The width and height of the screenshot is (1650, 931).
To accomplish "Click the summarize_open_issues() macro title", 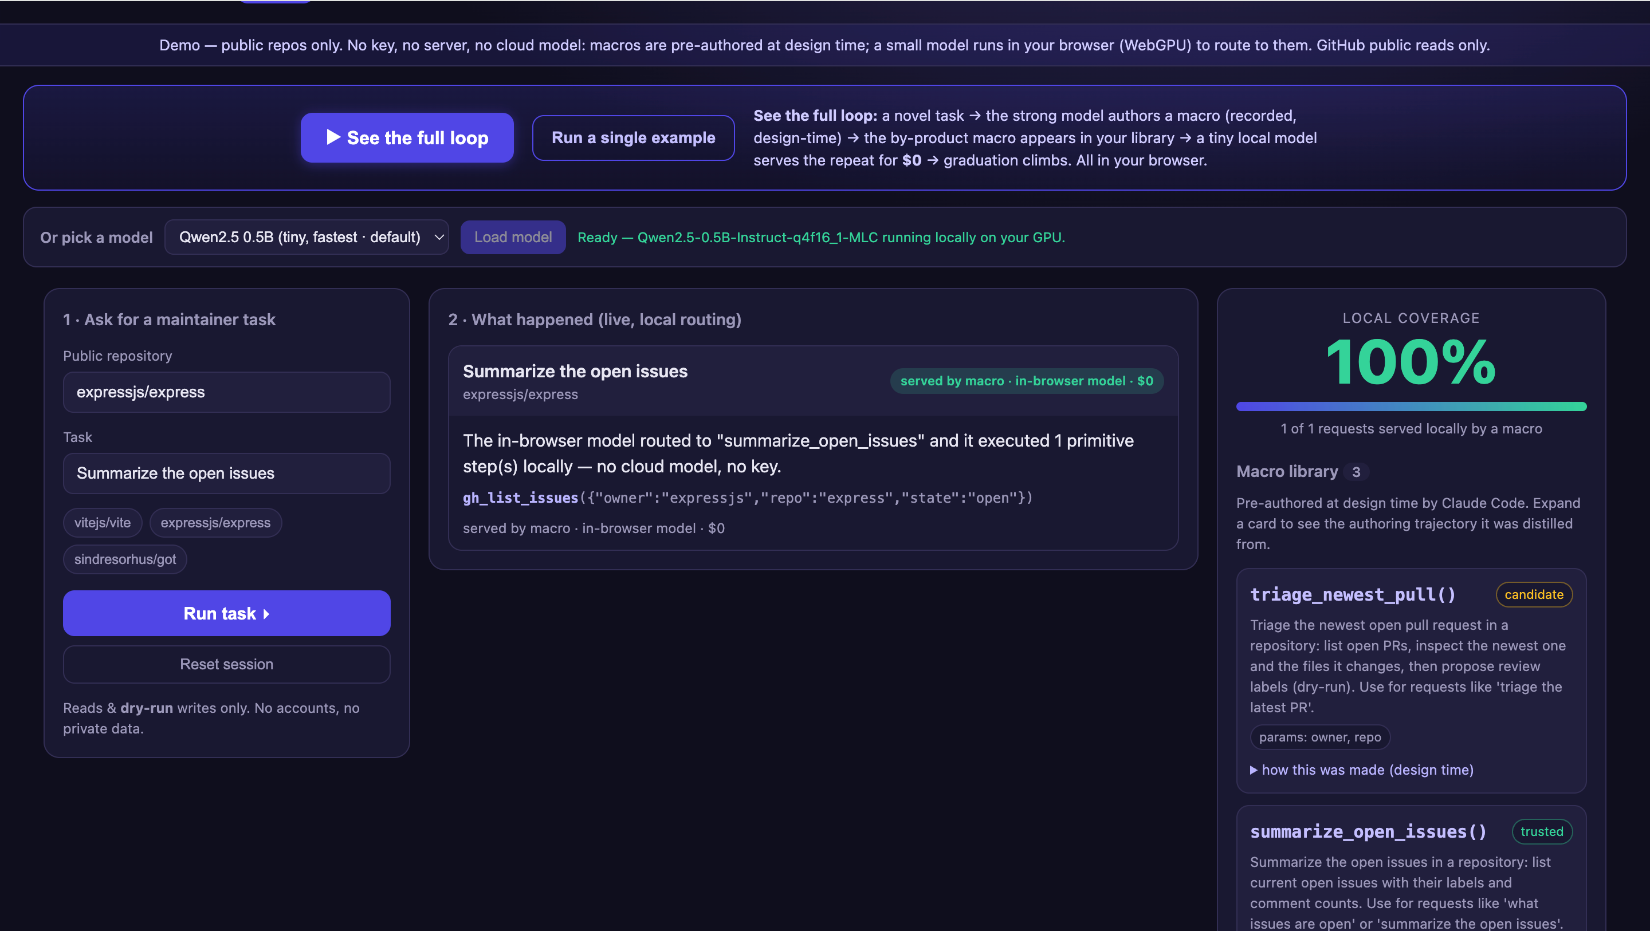I will [x=1368, y=831].
